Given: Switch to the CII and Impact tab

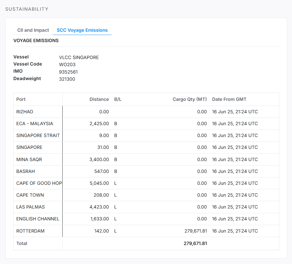Looking at the screenshot, I should [33, 30].
